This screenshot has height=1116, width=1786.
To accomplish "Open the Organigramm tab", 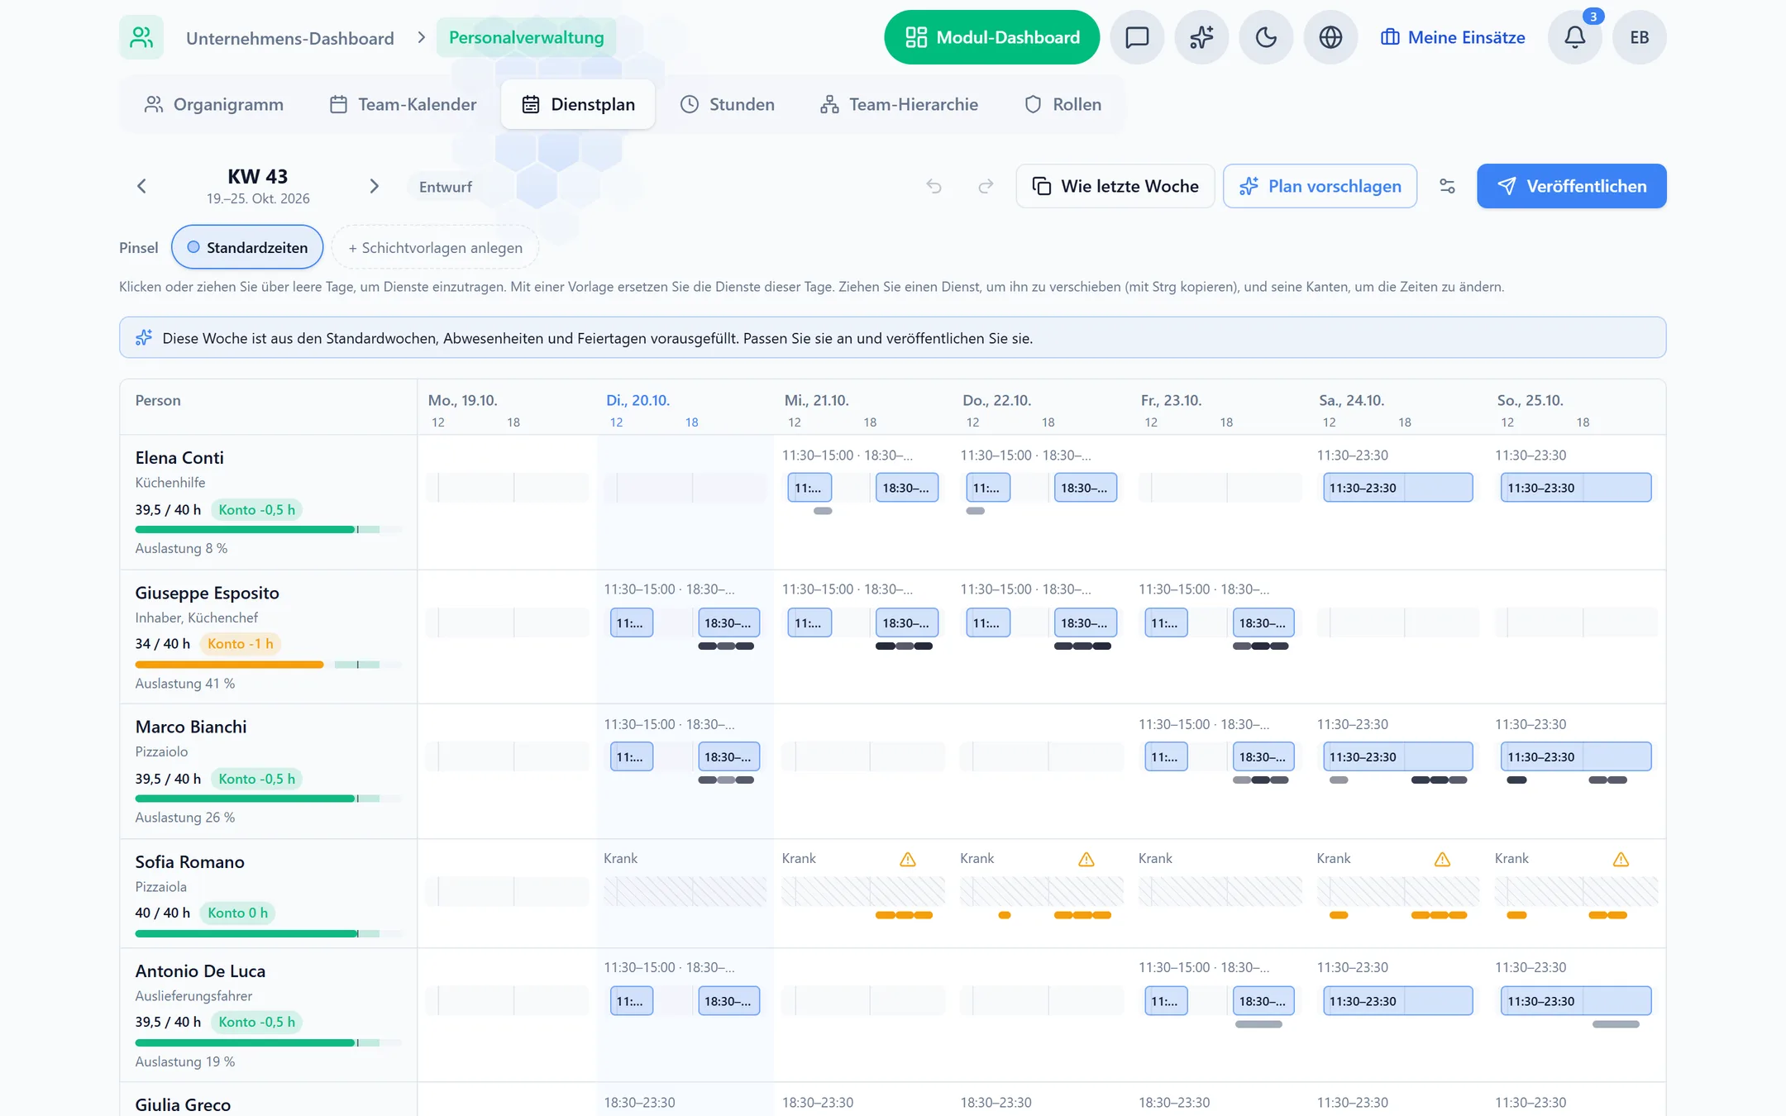I will click(x=213, y=104).
